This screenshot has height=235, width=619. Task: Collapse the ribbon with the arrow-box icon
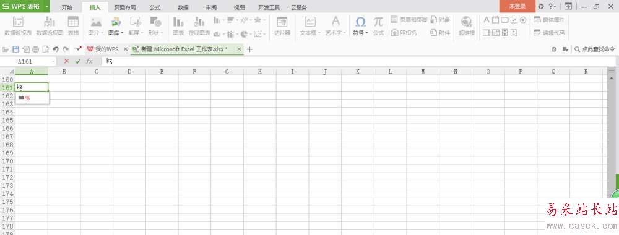[568, 7]
